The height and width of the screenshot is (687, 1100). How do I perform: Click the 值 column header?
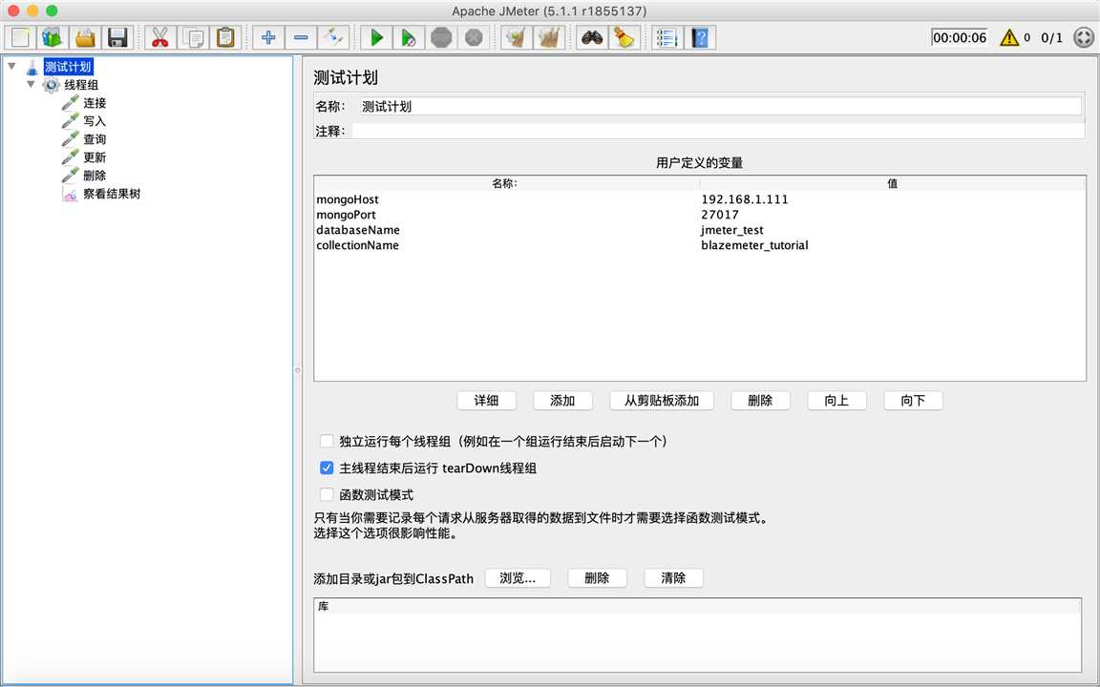pyautogui.click(x=893, y=183)
